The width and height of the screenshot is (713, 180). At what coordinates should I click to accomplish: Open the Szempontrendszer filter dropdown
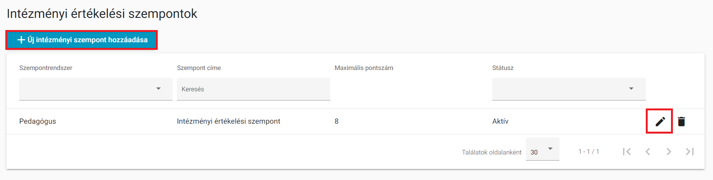(96, 89)
